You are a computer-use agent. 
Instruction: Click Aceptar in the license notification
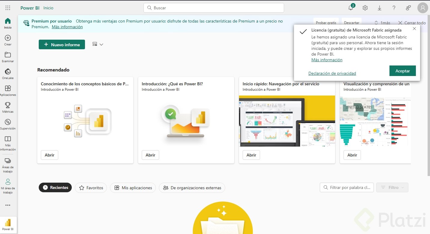pyautogui.click(x=403, y=71)
